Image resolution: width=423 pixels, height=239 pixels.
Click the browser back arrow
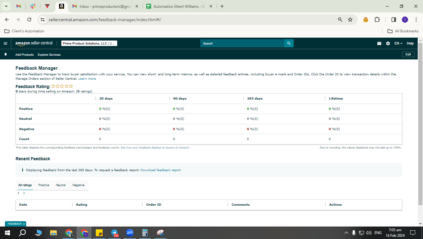coord(7,20)
